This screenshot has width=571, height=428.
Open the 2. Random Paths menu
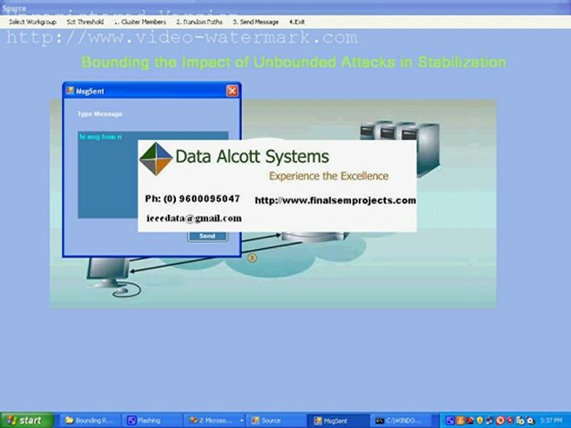pos(199,22)
